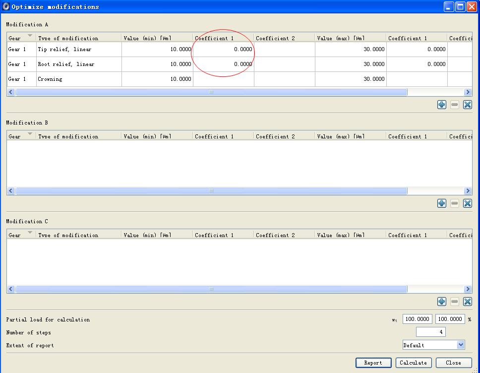Click remove row icon under Modification A
Viewport: 480px width, 373px height.
coord(454,105)
